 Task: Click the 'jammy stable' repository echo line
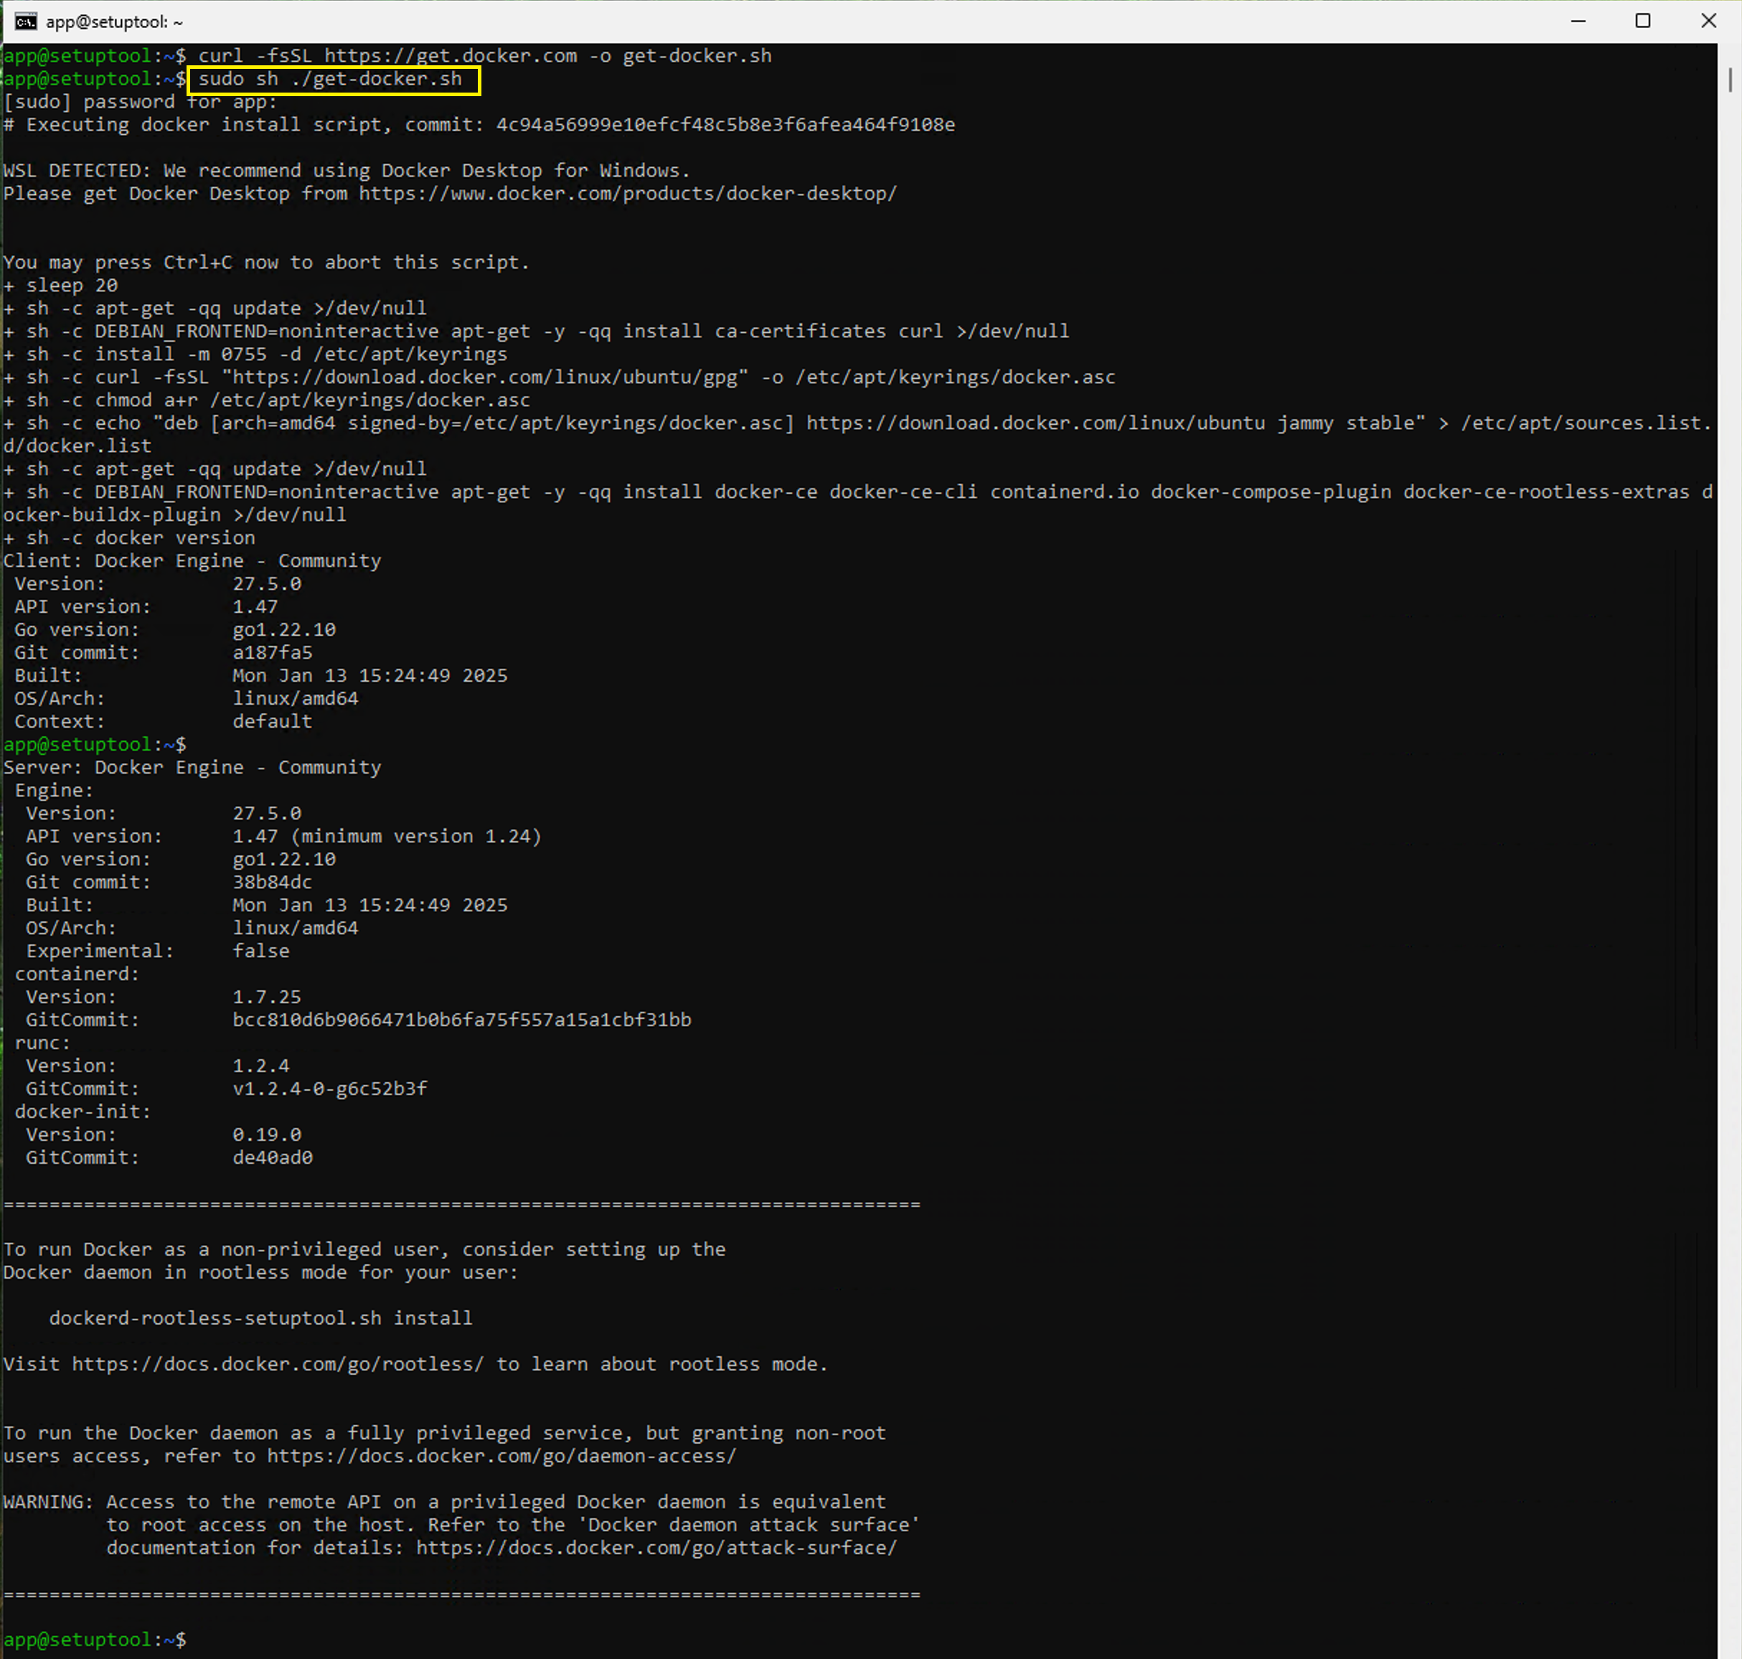[x=858, y=434]
